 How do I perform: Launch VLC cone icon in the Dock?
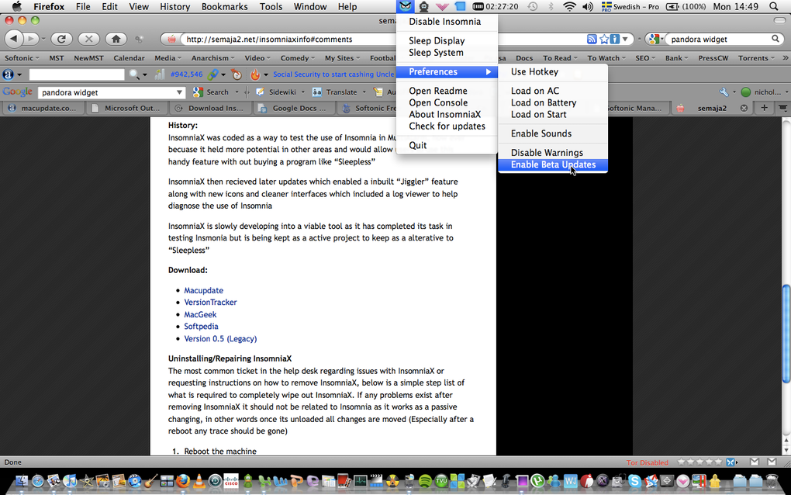point(199,481)
